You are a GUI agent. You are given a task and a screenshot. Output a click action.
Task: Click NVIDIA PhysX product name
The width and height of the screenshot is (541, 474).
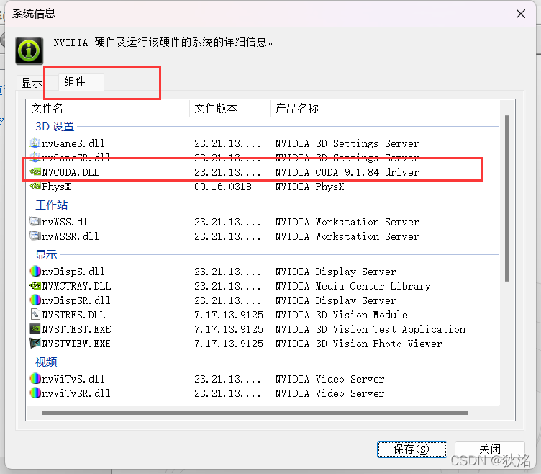(309, 187)
